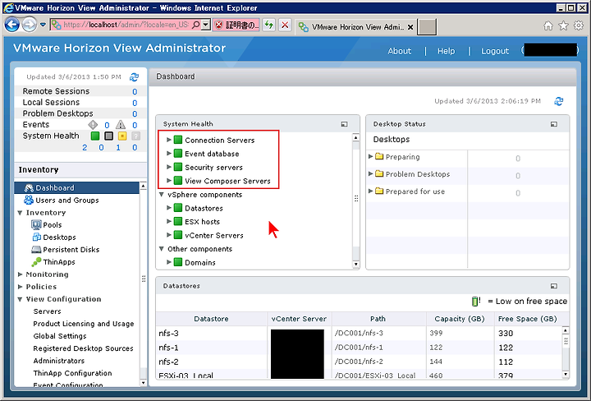Maximize the System Health panel icon

point(344,124)
